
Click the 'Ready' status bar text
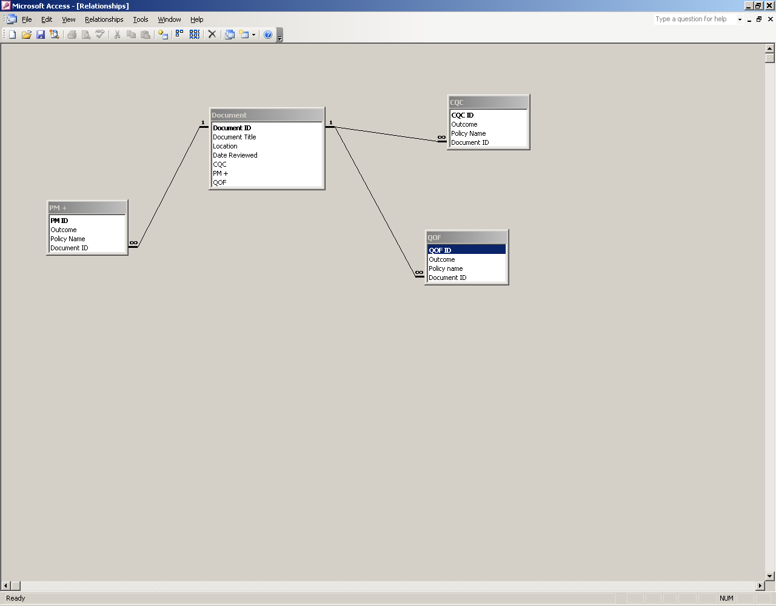(x=16, y=598)
